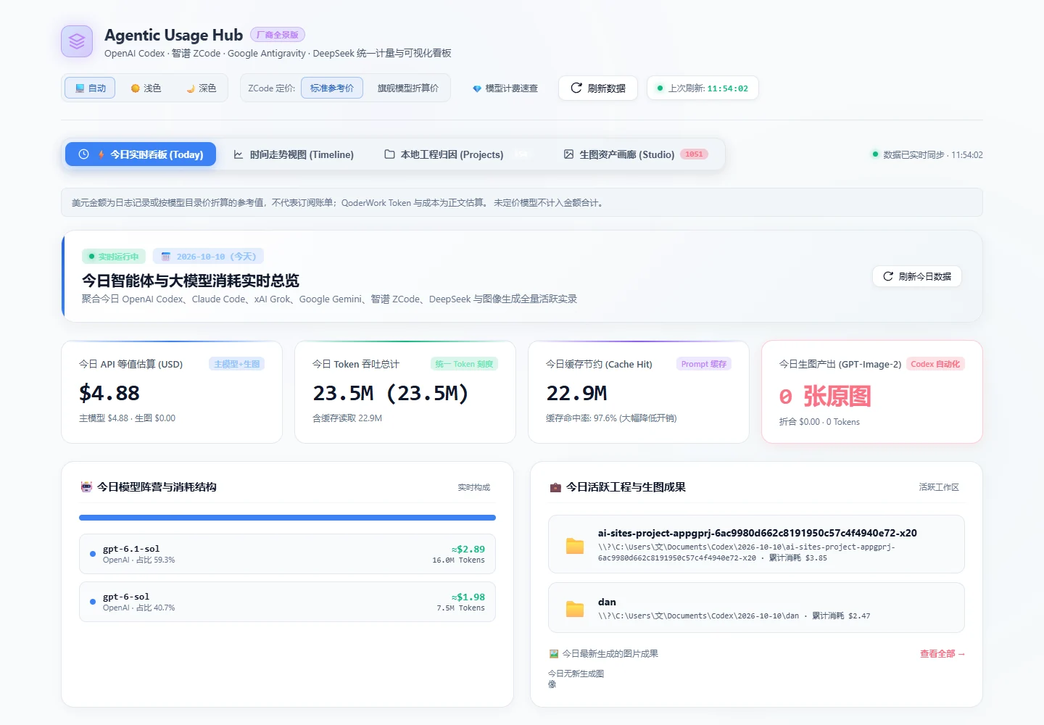This screenshot has height=725, width=1044.
Task: Switch to 浅色 light theme
Action: point(146,88)
